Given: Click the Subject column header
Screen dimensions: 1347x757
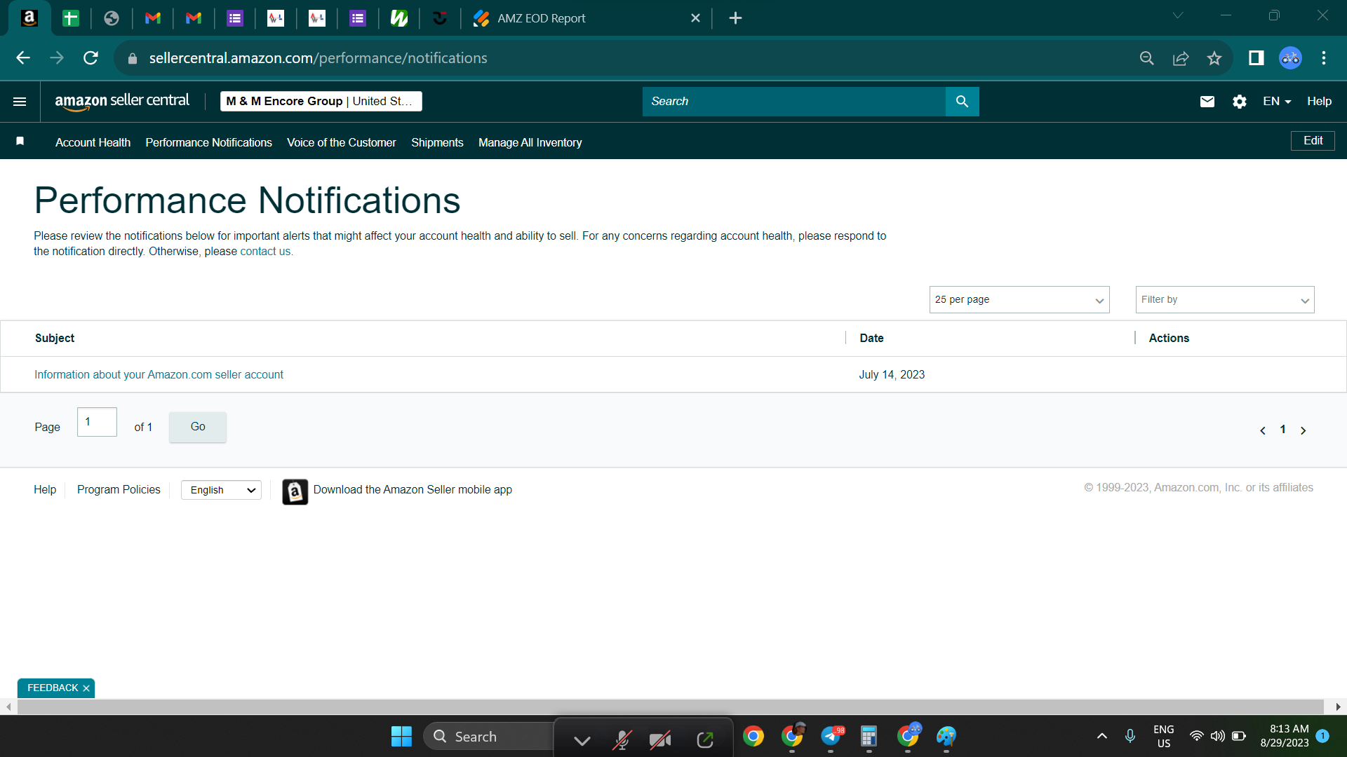Looking at the screenshot, I should (x=55, y=339).
